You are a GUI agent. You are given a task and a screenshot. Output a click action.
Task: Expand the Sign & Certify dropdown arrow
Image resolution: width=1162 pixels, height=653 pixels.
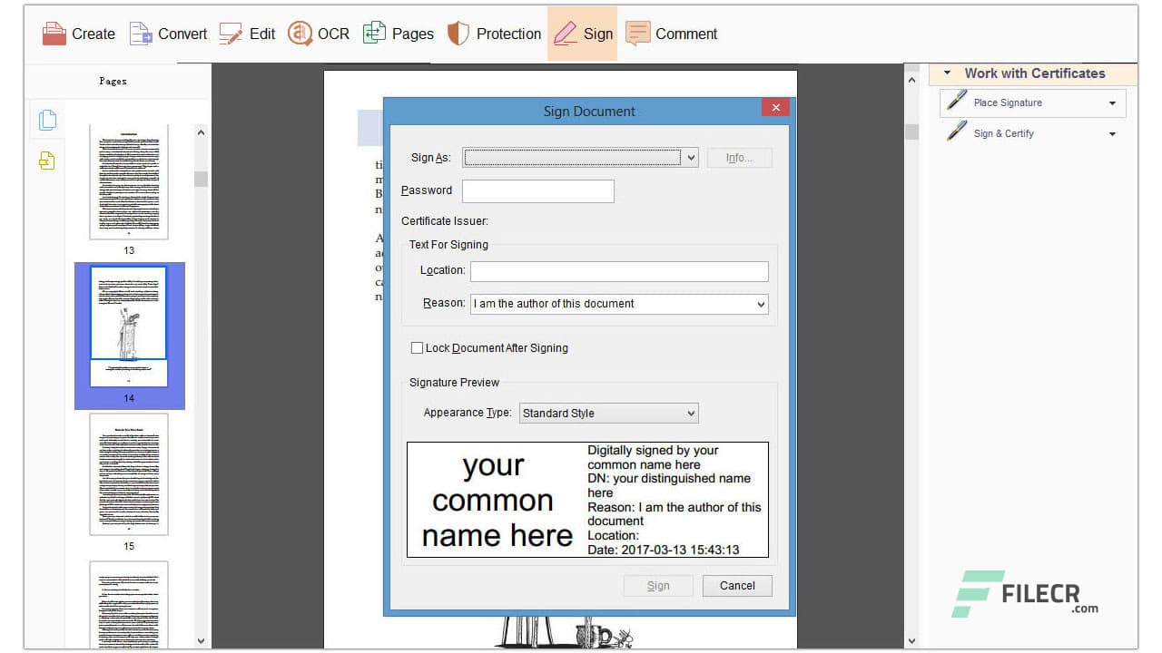coord(1112,133)
